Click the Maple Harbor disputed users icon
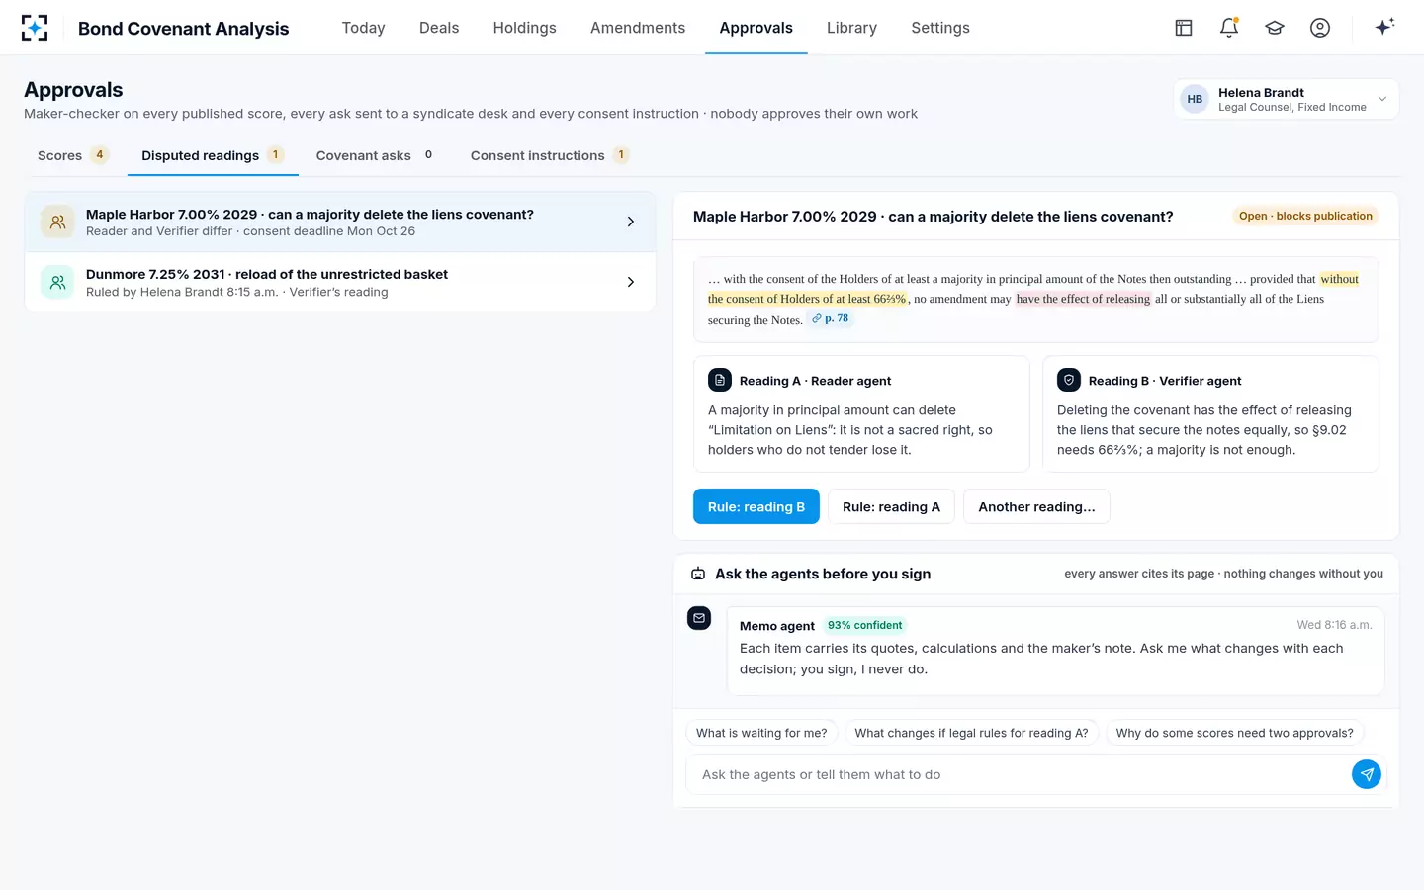Screen dimensions: 1424x890 (x=57, y=222)
